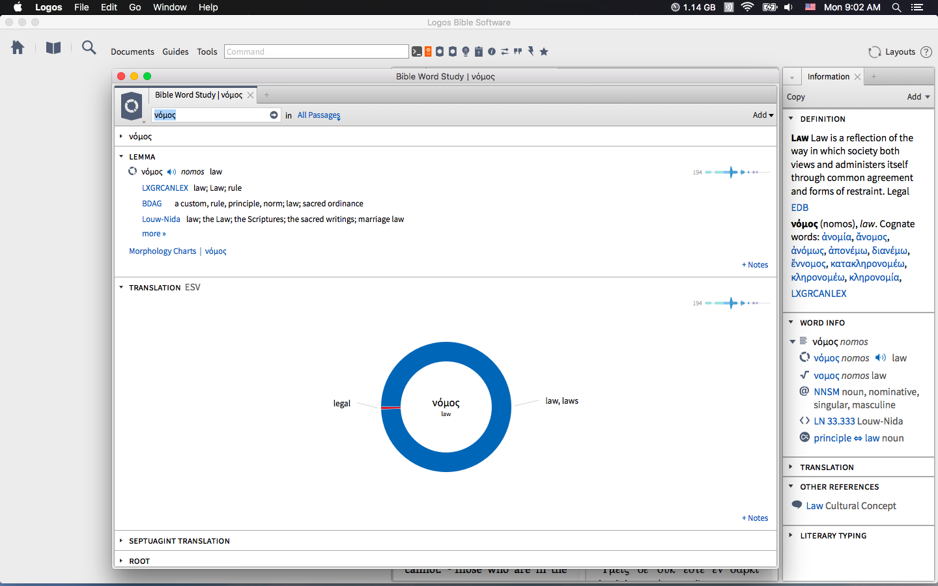
Task: Click the @ morphology icon for NNSM
Action: pyautogui.click(x=804, y=391)
